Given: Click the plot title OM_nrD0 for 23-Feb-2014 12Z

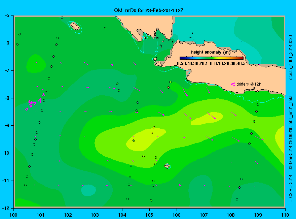Looking at the screenshot, I should [x=149, y=10].
